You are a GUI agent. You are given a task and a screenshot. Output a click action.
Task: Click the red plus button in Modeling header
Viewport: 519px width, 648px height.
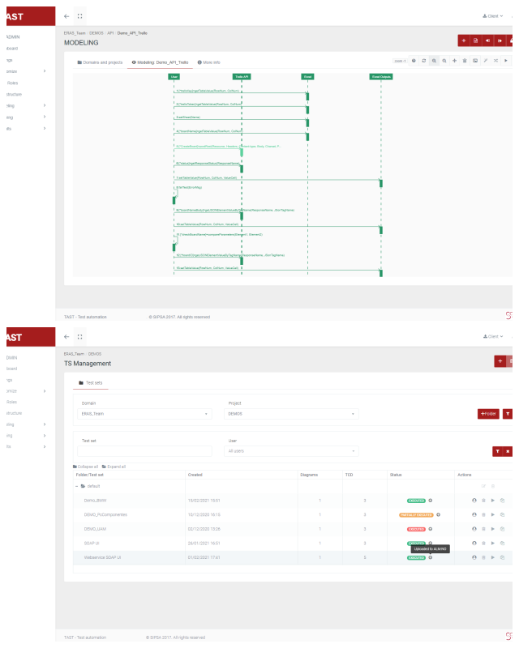coord(463,40)
